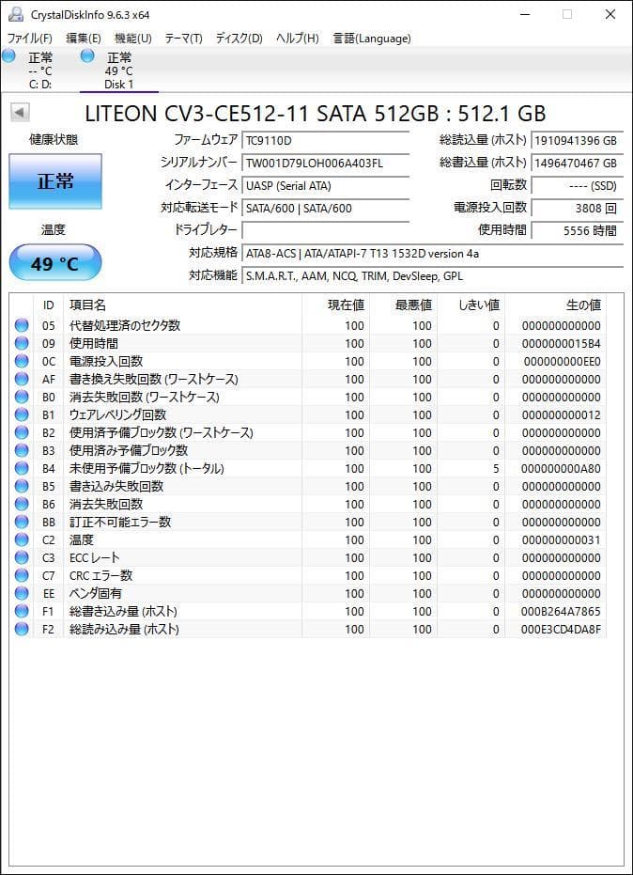Click the 総書込量 value 1496470467 GB
The image size is (633, 875).
pos(577,163)
